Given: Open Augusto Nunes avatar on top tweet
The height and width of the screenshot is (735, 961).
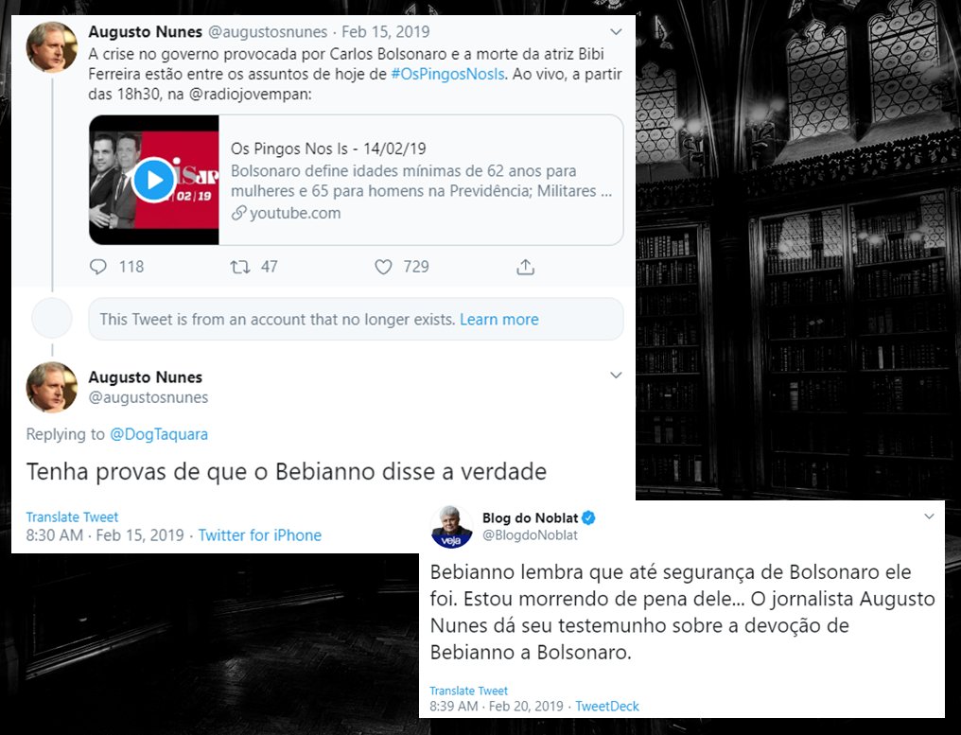Looking at the screenshot, I should click(x=51, y=46).
